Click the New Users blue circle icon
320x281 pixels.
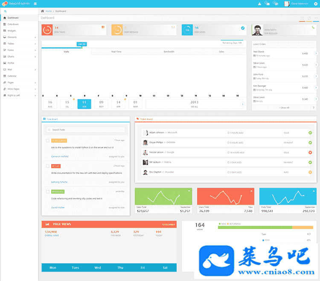click(187, 30)
